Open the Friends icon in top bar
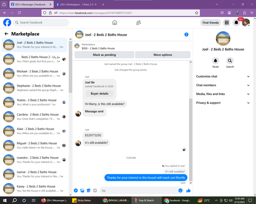 (138, 22)
